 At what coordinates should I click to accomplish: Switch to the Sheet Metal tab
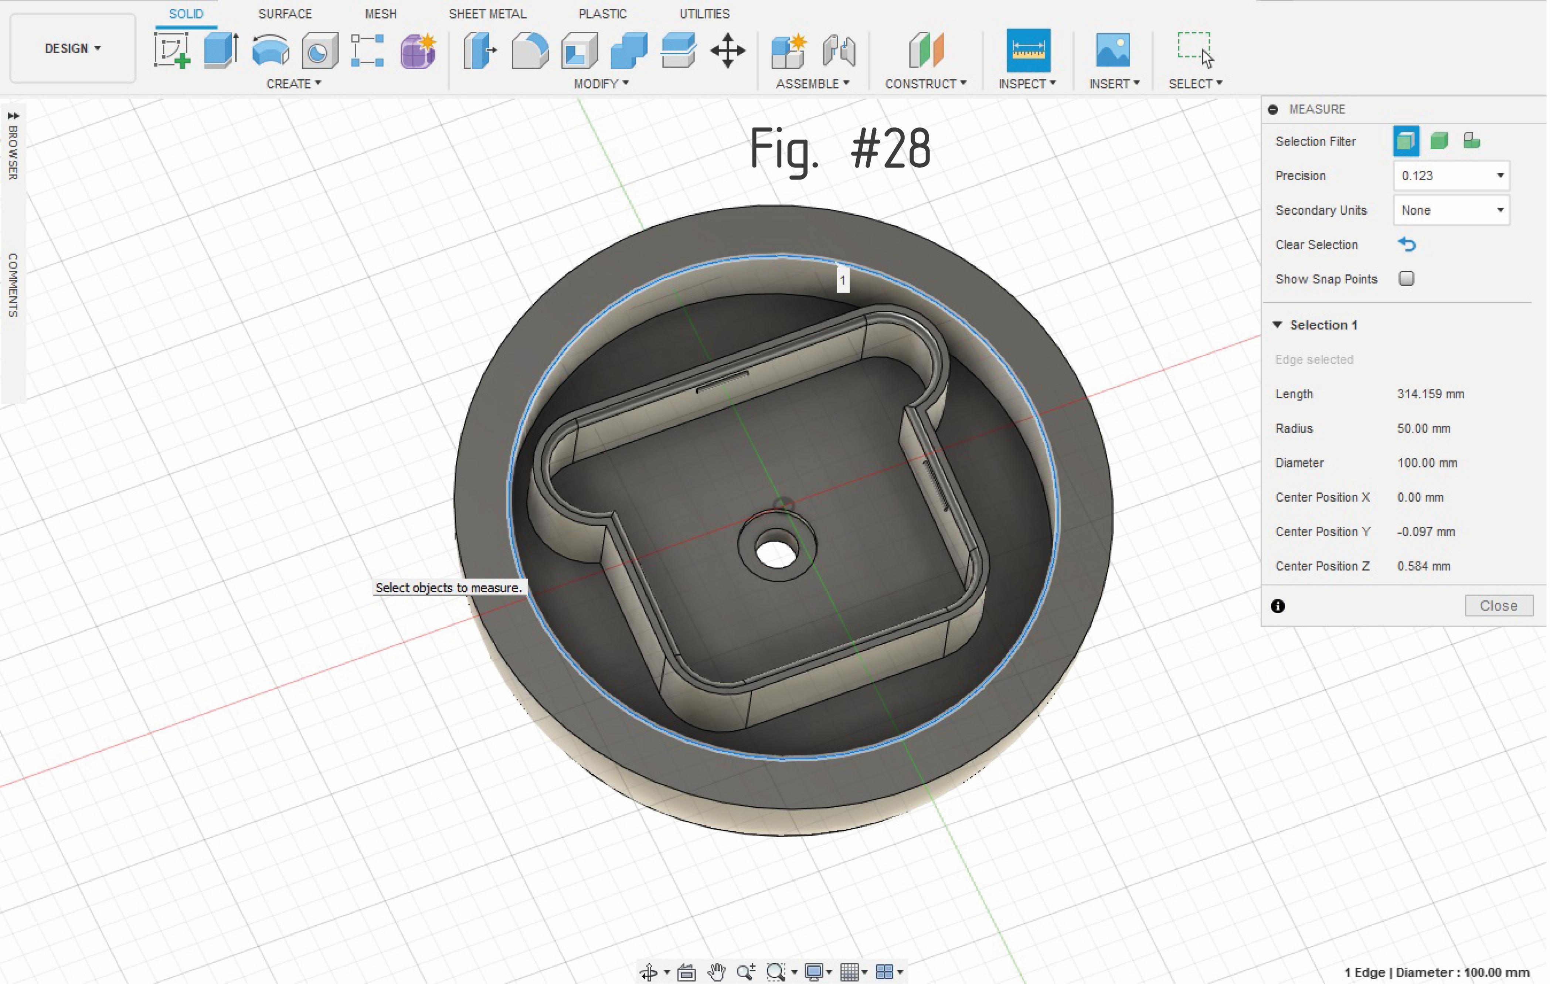(487, 14)
